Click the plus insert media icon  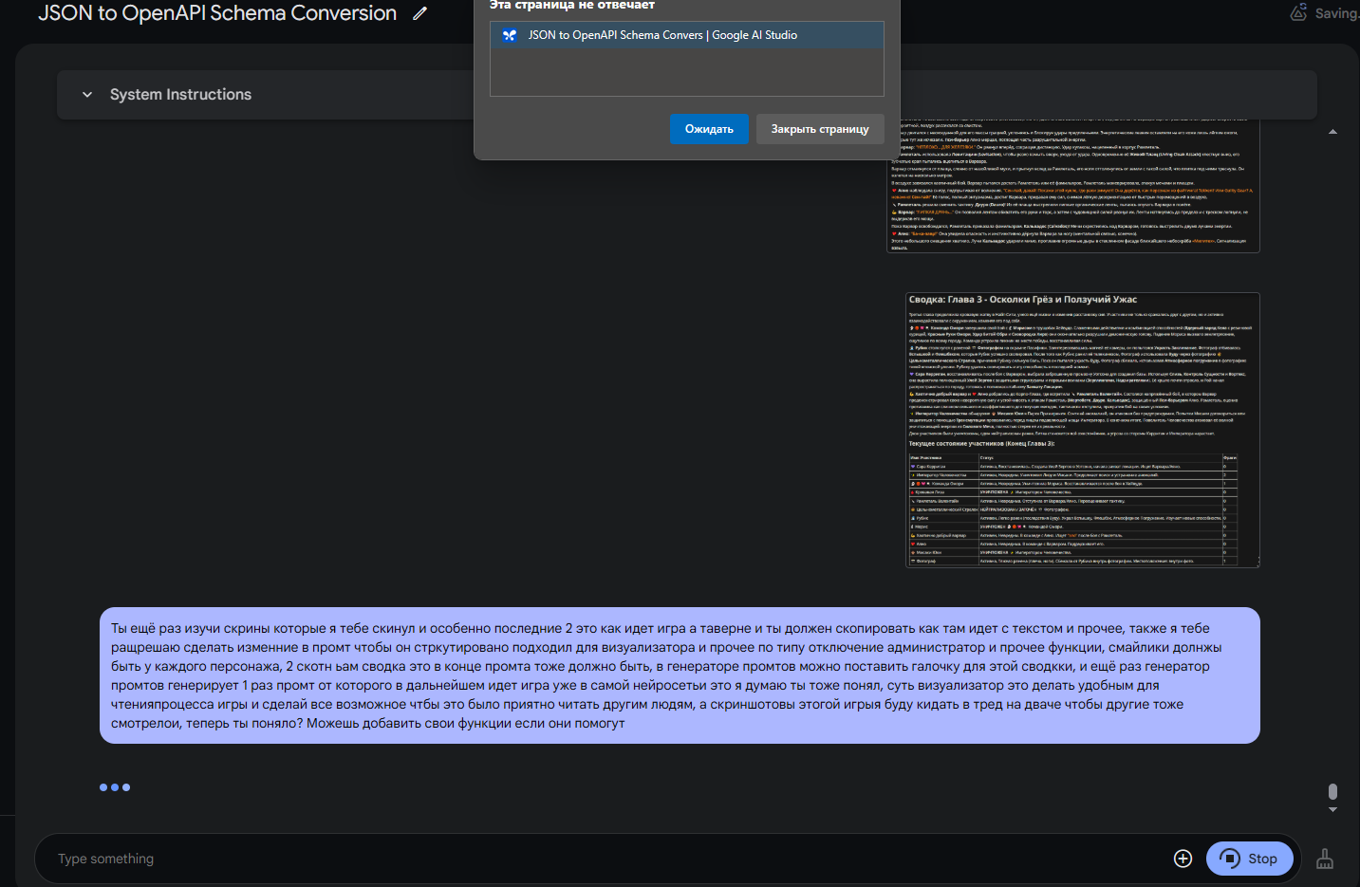(x=1183, y=859)
